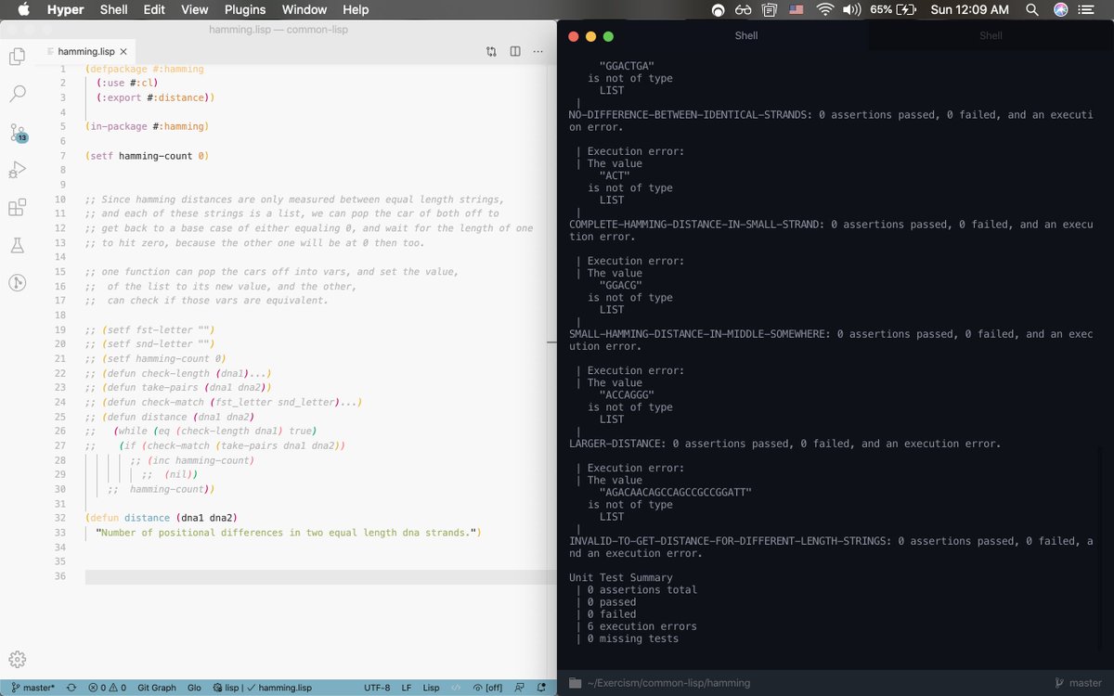
Task: Click the clipboard manager menu bar icon
Action: pos(770,9)
